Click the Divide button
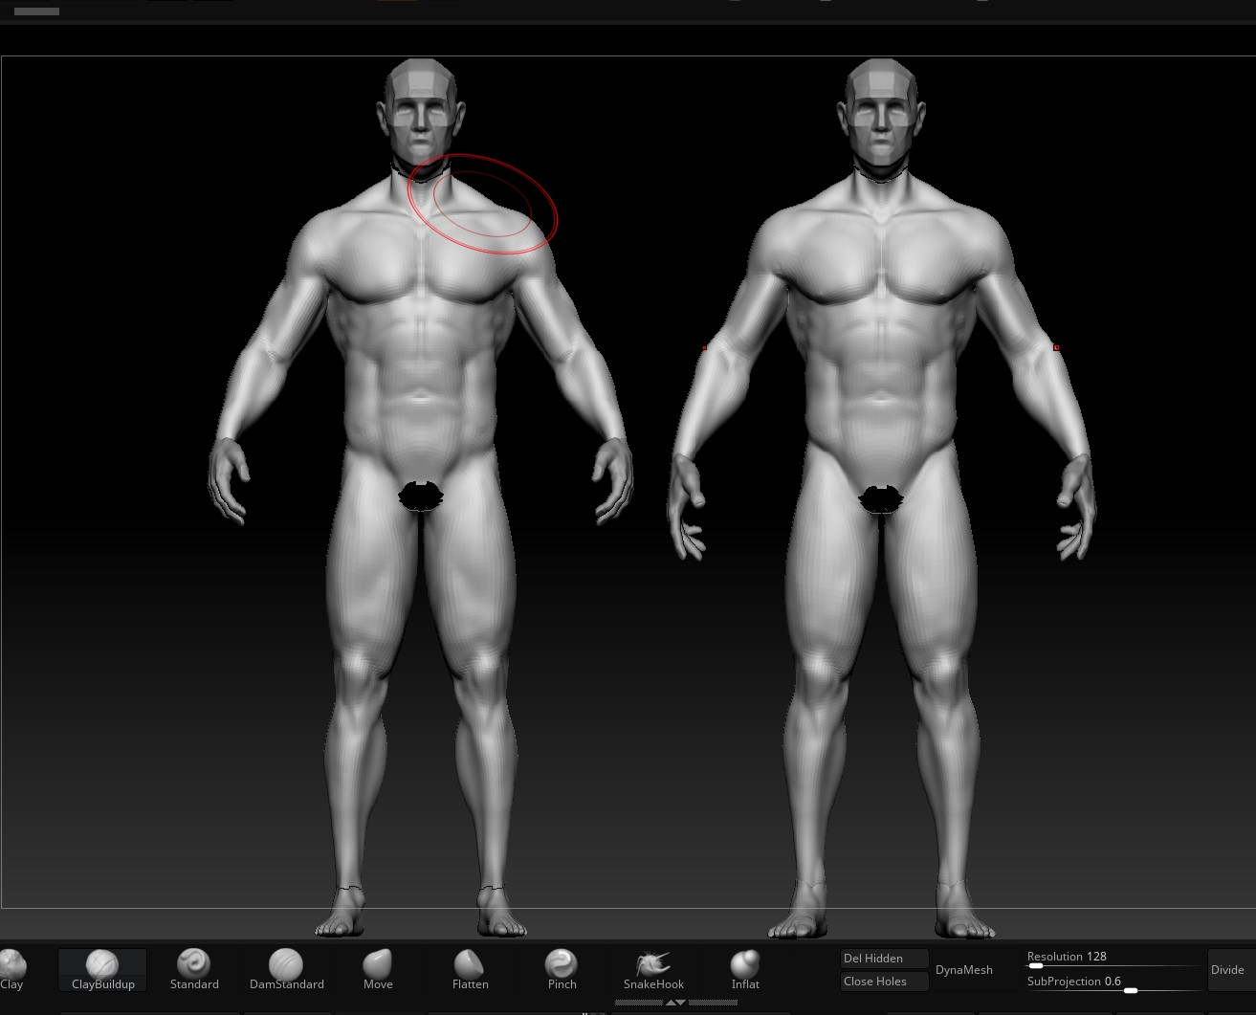 coord(1227,970)
